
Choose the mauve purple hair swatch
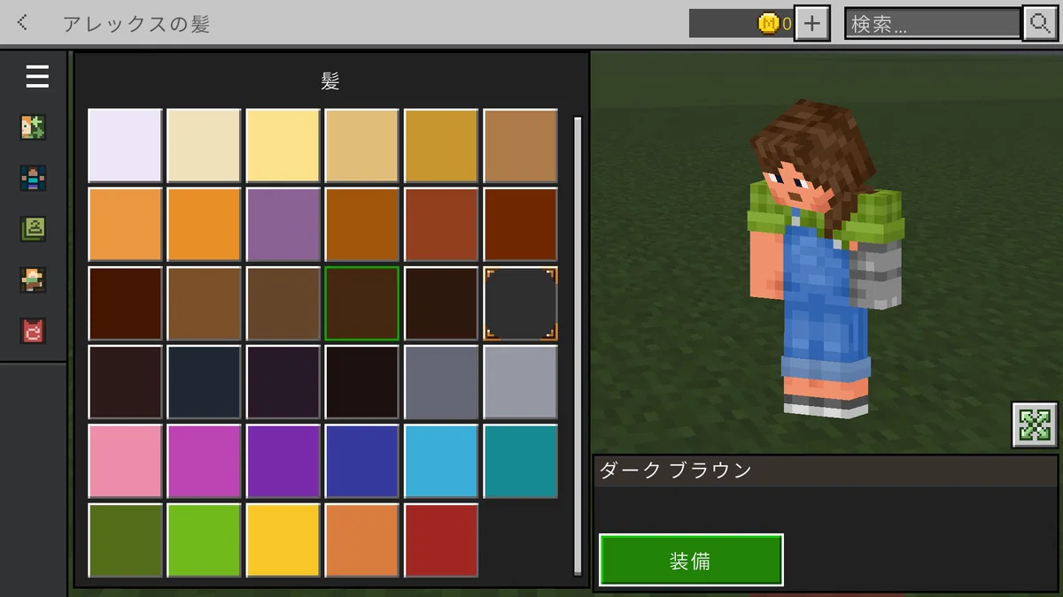(283, 224)
